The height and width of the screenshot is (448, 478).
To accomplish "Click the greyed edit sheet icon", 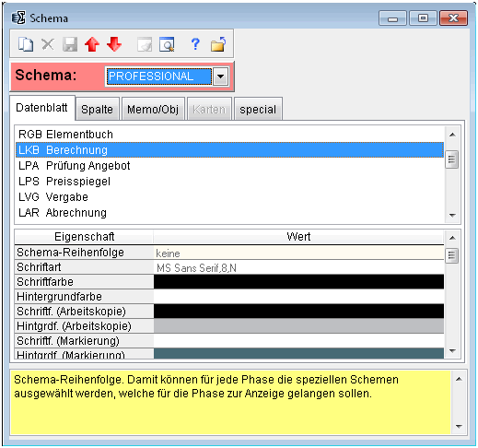I will (145, 44).
